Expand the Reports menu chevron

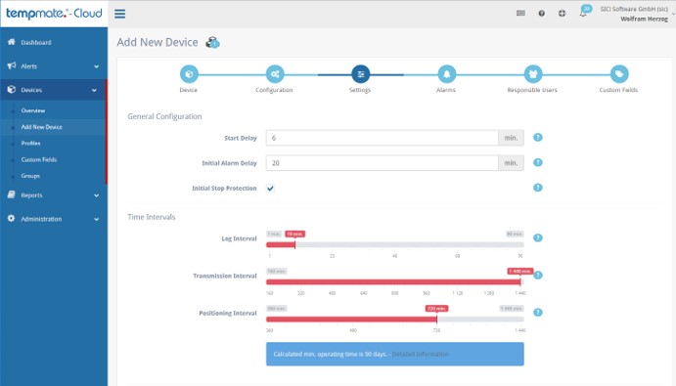(96, 195)
